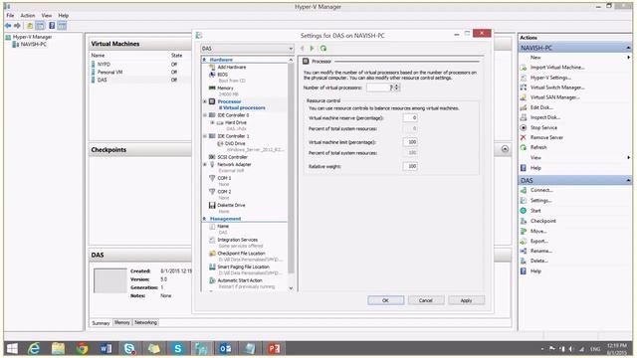Select COM 2 port item
Screen dimensions: 637x358
pos(224,192)
